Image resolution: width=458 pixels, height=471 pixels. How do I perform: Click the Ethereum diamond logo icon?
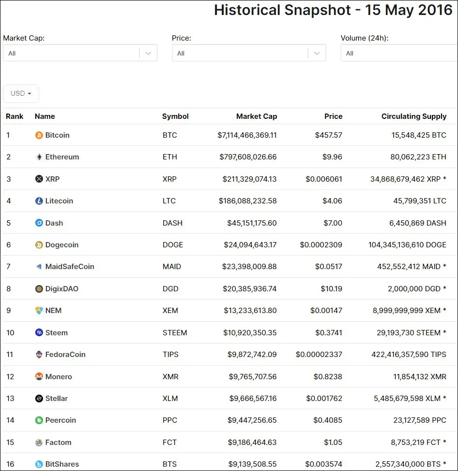tap(39, 157)
